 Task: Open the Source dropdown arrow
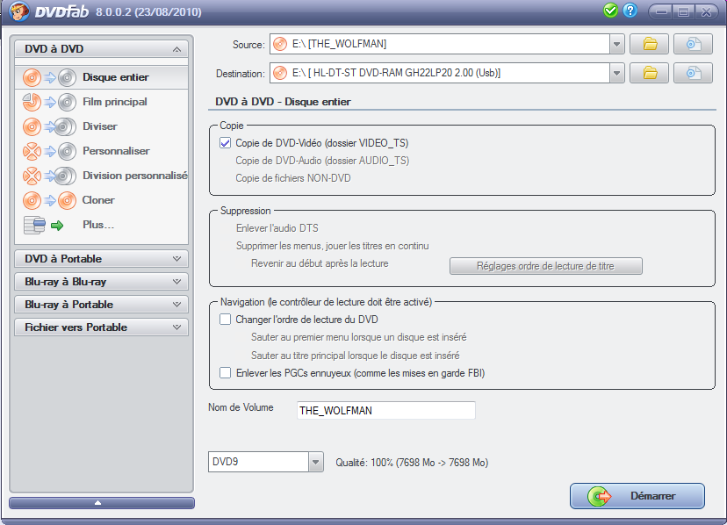pyautogui.click(x=616, y=45)
